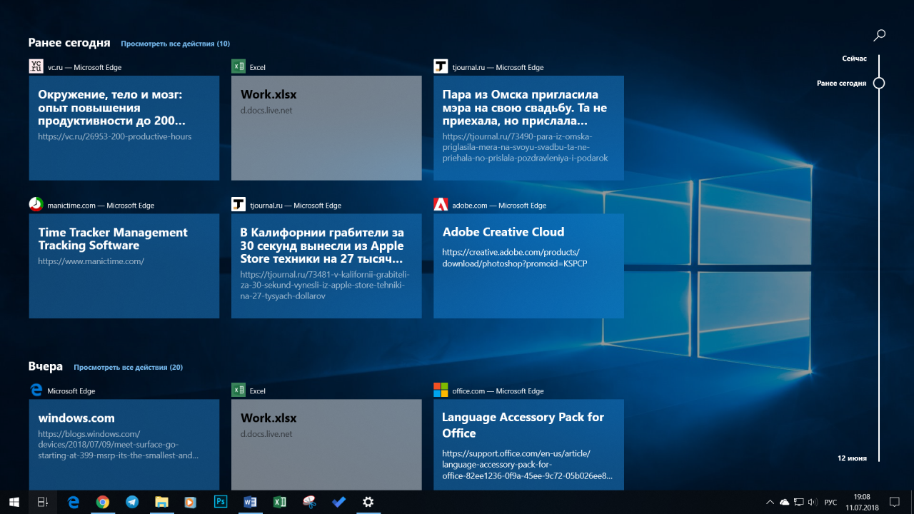Screen dimensions: 914x514
Task: Open Microsoft Edge from the taskbar
Action: (x=73, y=502)
